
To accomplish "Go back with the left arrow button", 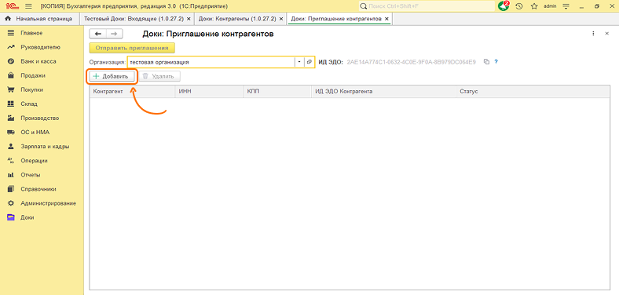I will [x=98, y=34].
